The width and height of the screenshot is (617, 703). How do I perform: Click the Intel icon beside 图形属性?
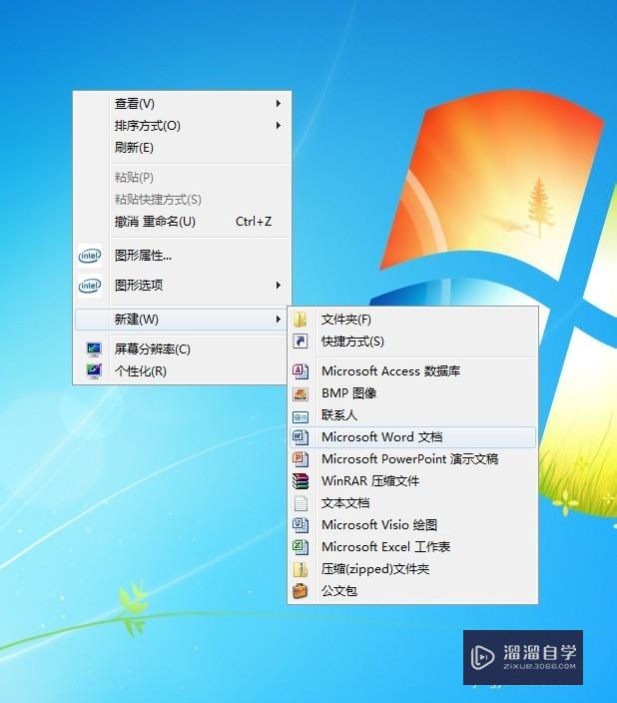(x=90, y=256)
